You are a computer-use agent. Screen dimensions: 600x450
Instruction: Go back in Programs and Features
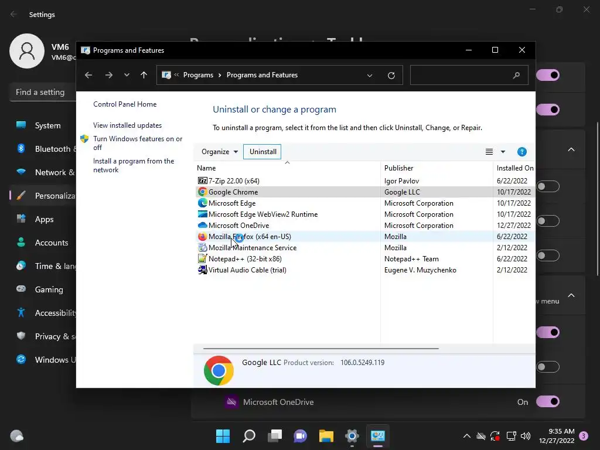click(88, 75)
